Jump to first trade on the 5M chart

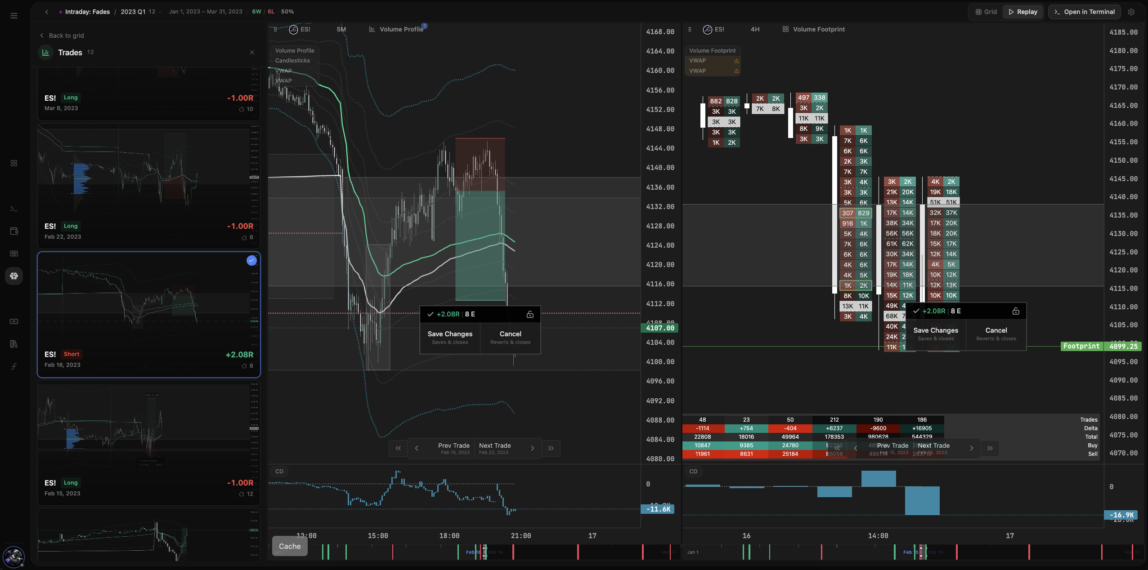[x=398, y=448]
